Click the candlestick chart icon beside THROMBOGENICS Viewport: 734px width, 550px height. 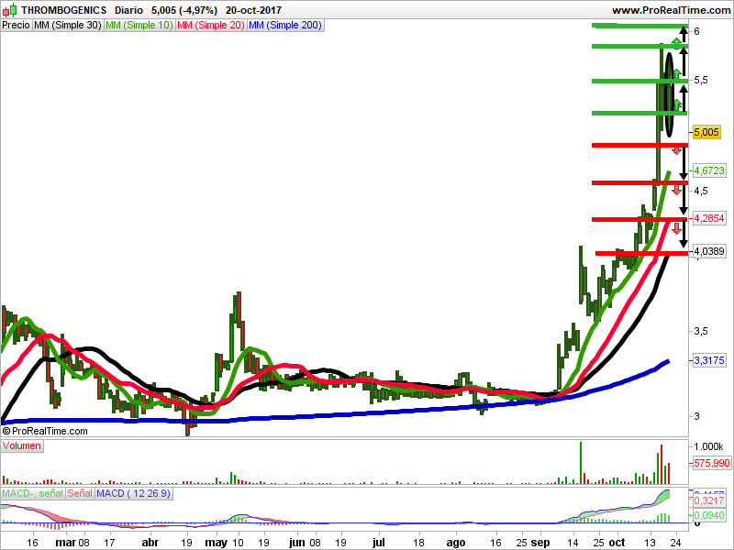click(10, 10)
